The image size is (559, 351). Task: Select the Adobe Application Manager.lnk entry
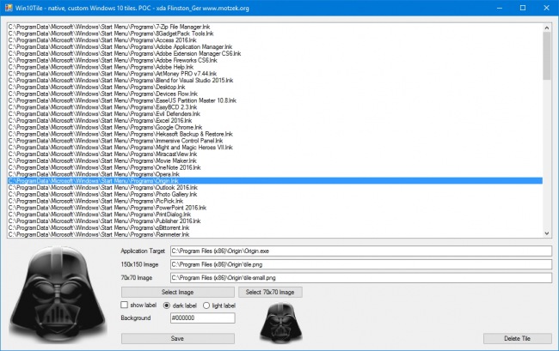tap(275, 47)
